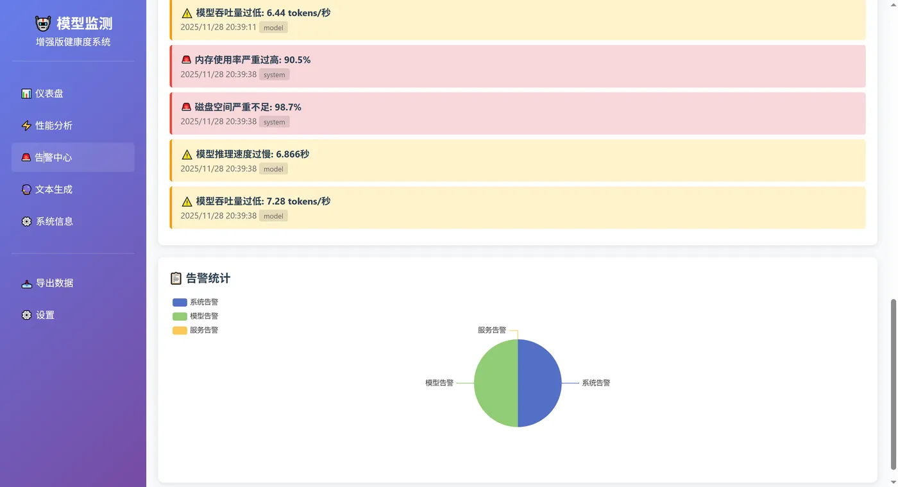Image resolution: width=898 pixels, height=487 pixels.
Task: Click the gear icon next to 系统信息
Action: pyautogui.click(x=26, y=221)
